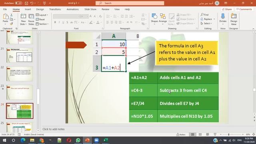The height and width of the screenshot is (144, 256).
Task: Start Slide Show from status bar
Action: 215,134
